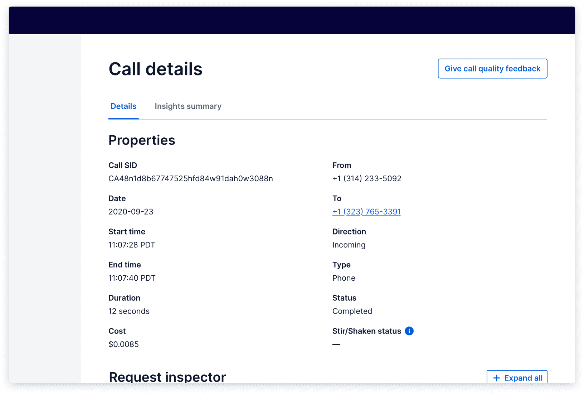This screenshot has height=394, width=584.
Task: Click the call Cost value $0.0085
Action: tap(124, 344)
